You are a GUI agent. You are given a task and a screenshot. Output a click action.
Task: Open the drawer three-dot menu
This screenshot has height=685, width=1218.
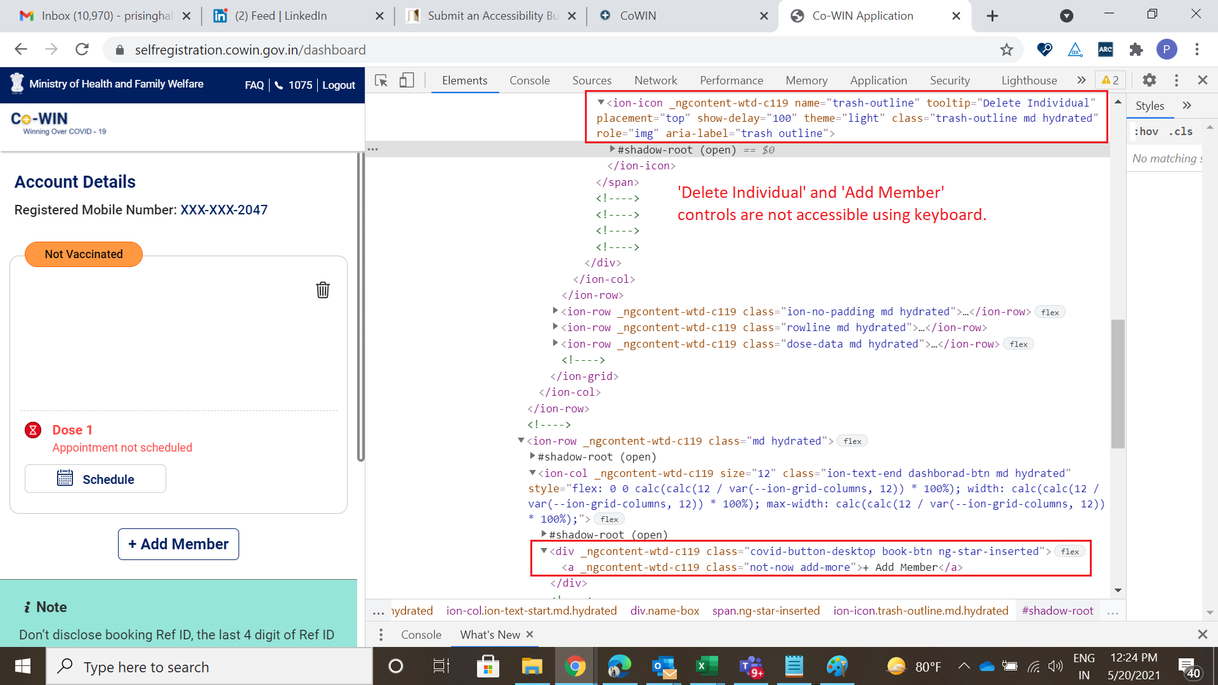(x=381, y=634)
